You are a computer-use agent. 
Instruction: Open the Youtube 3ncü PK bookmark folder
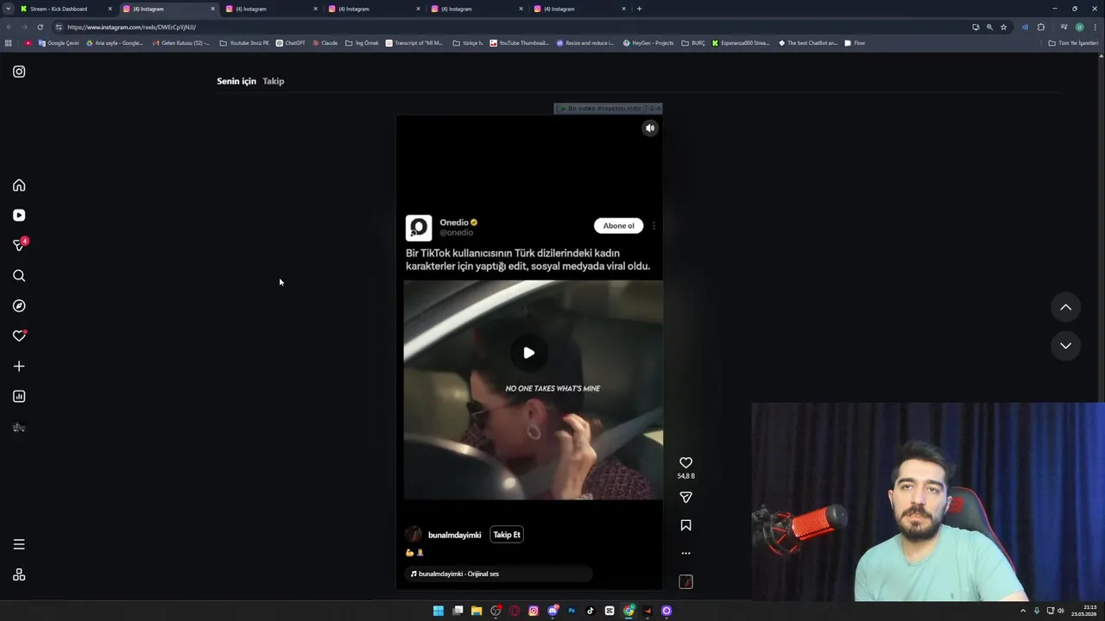244,43
